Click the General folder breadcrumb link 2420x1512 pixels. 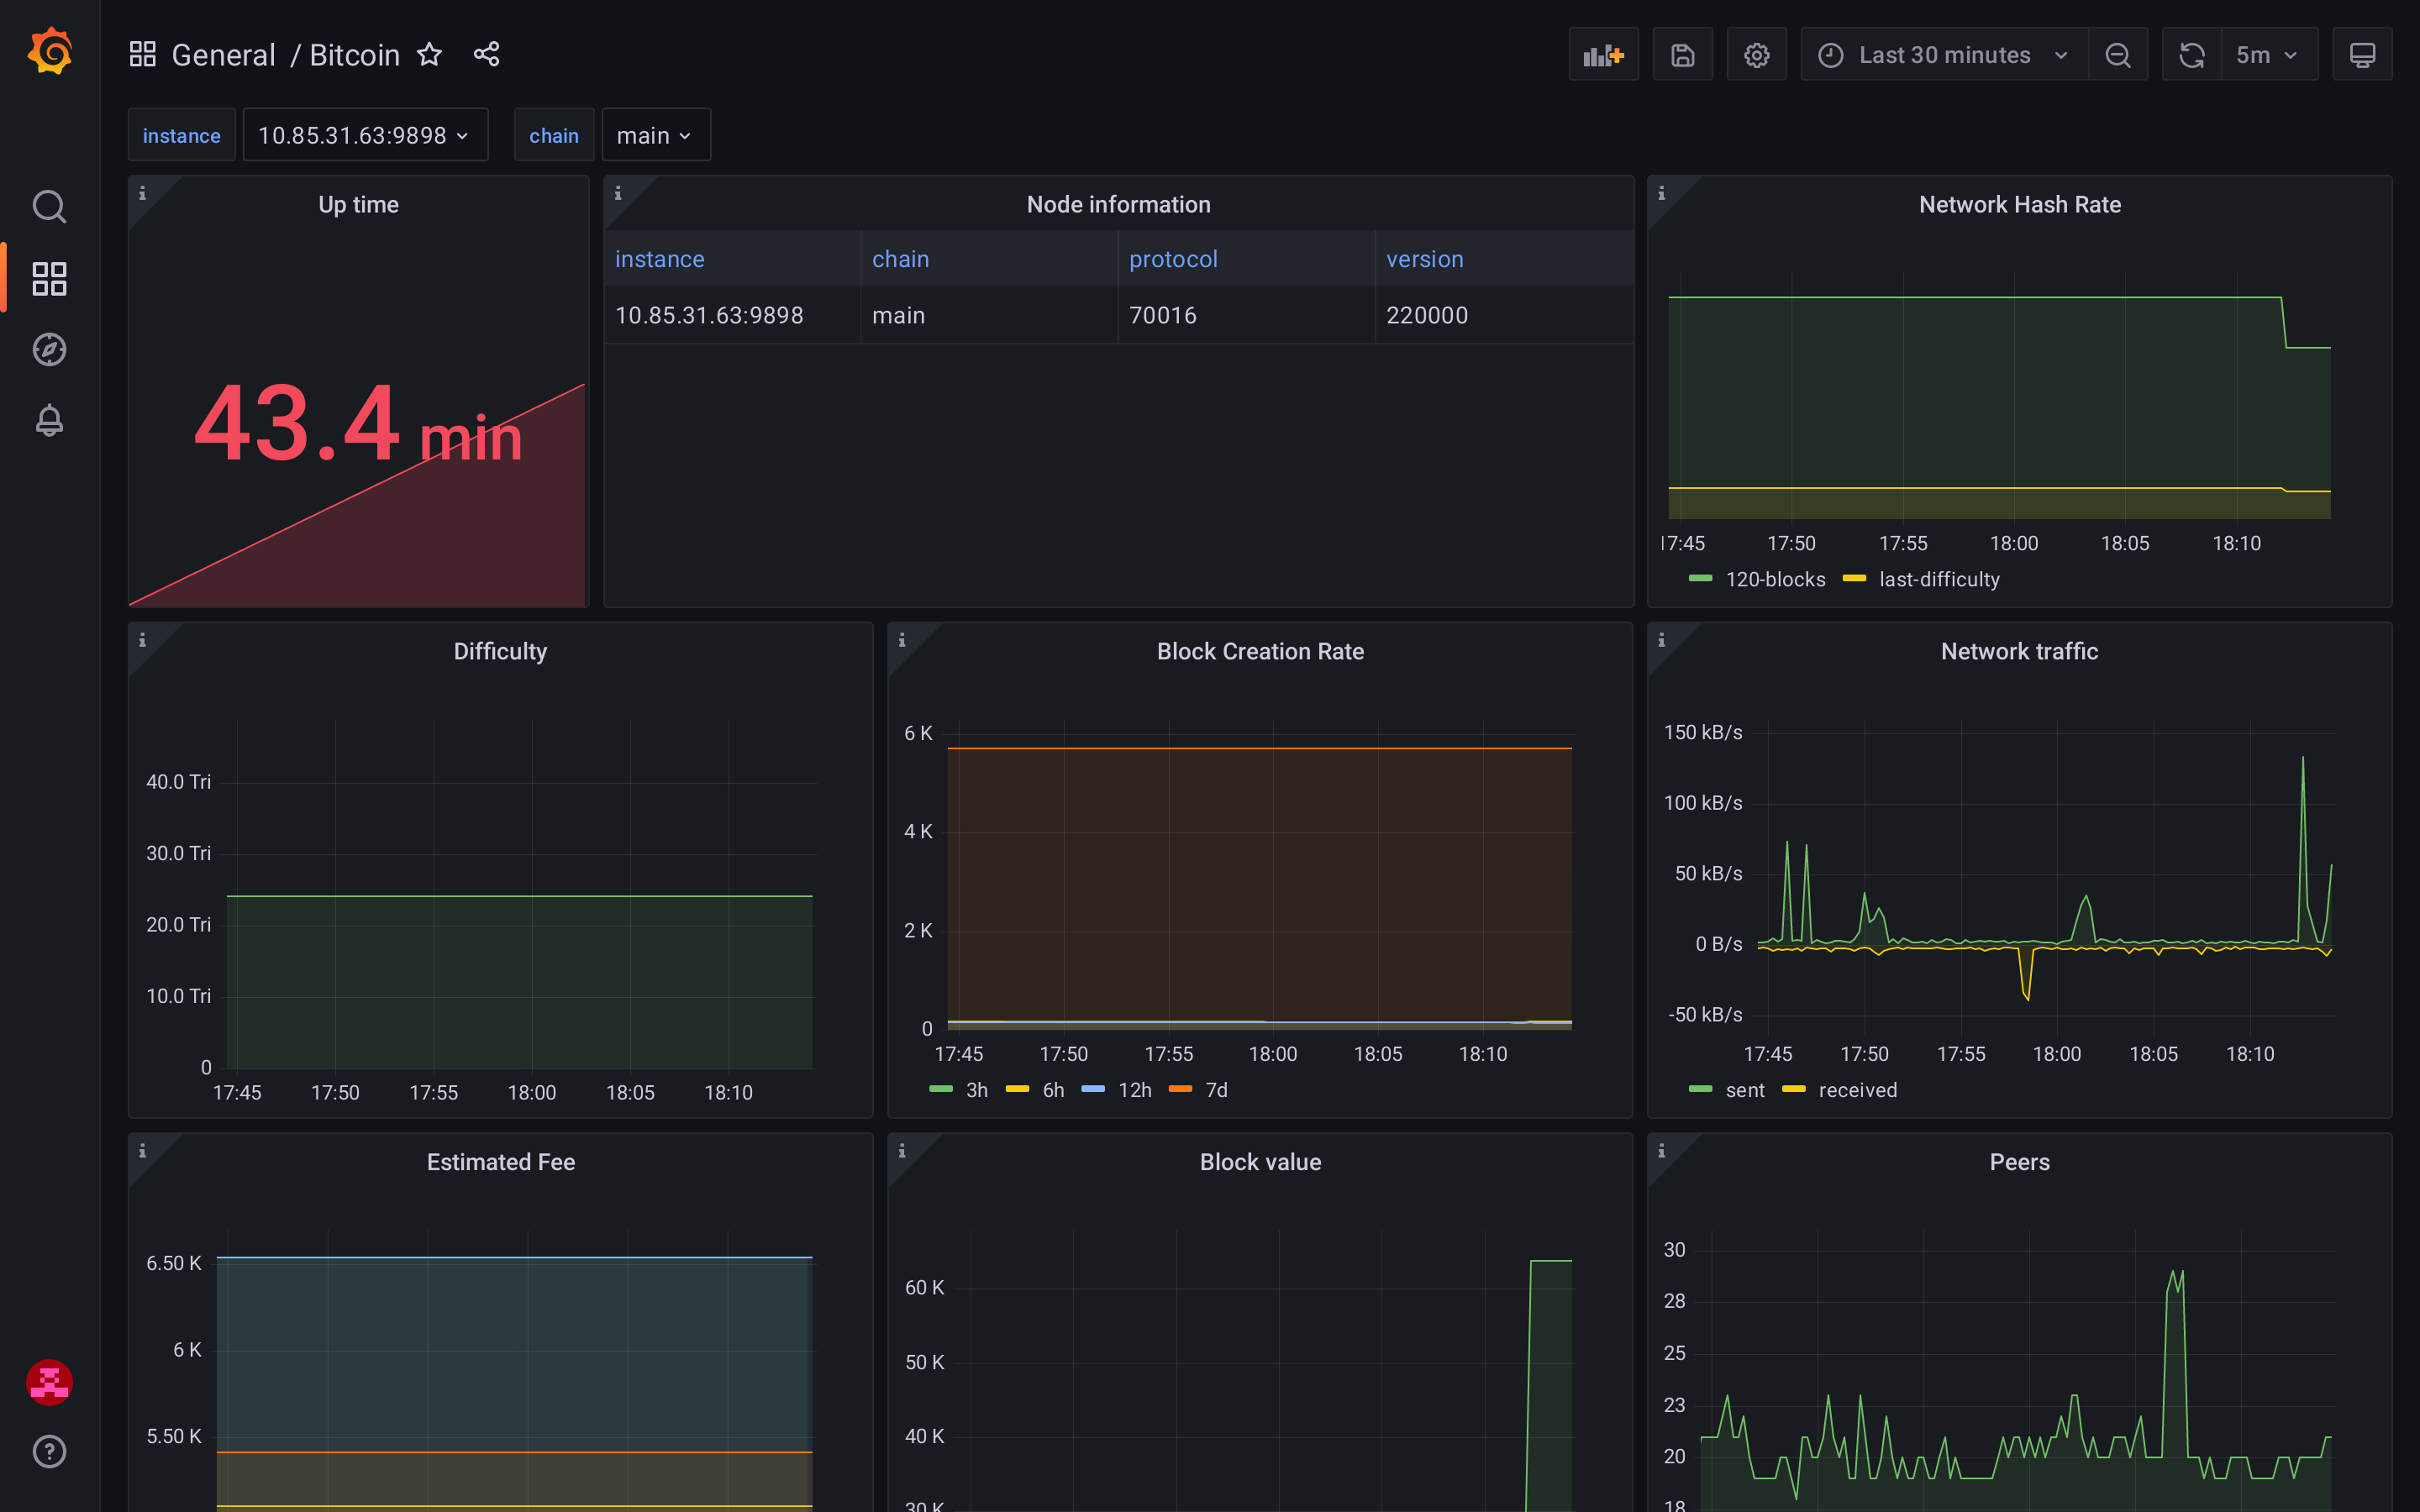(223, 55)
